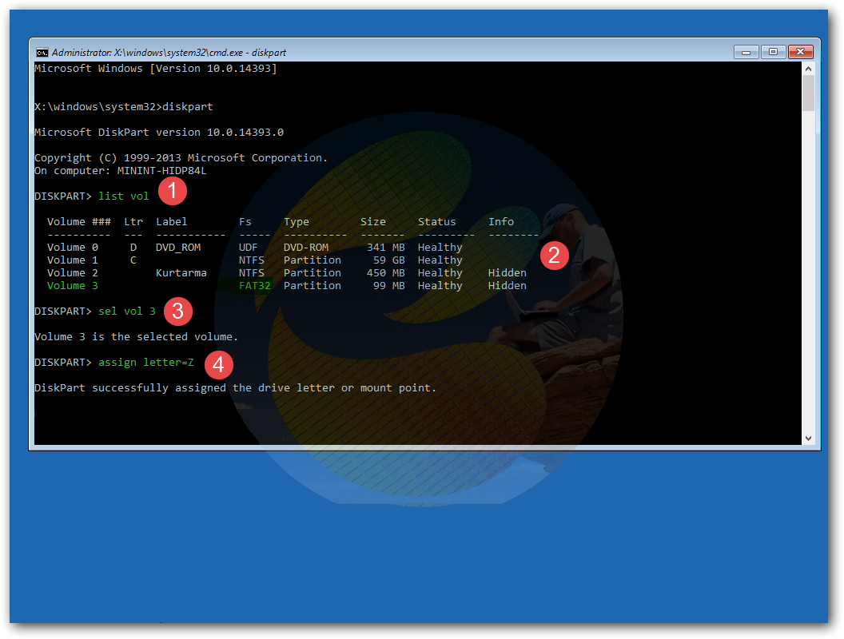This screenshot has height=639, width=844.
Task: Close the diskpart command window
Action: tap(800, 52)
